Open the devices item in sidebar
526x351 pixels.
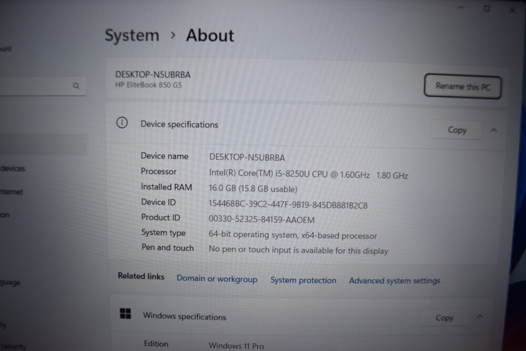(13, 168)
